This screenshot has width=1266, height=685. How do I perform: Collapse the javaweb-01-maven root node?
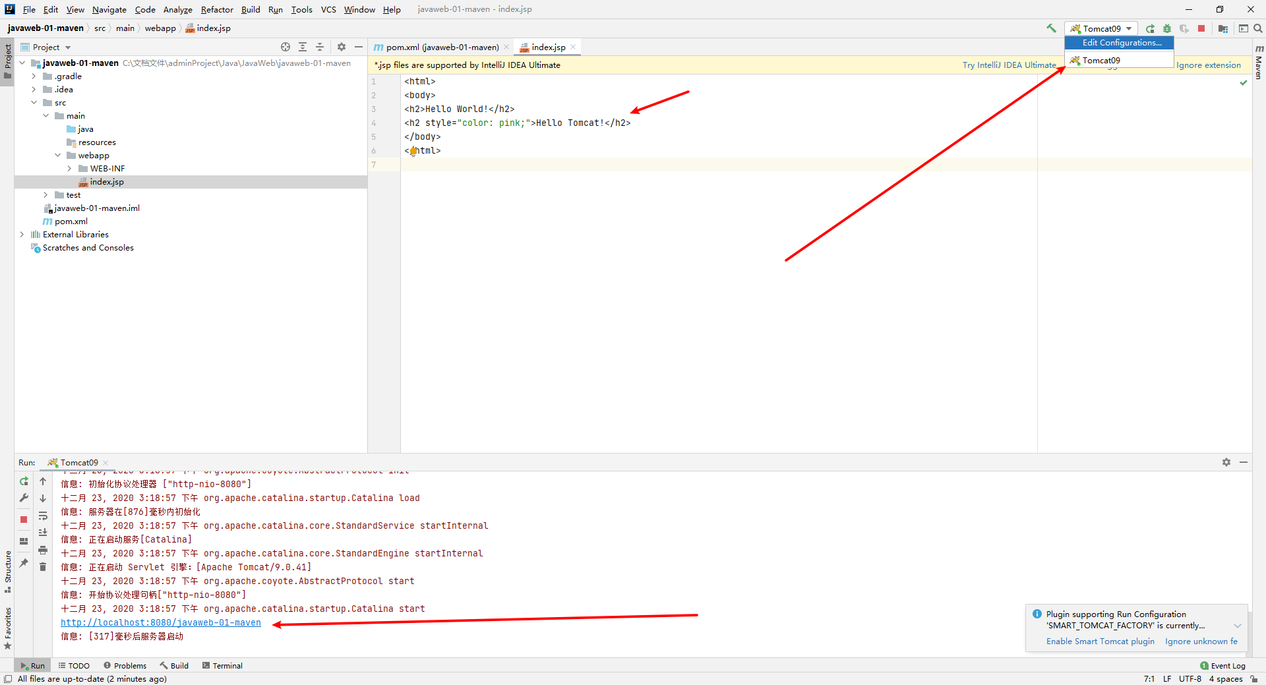click(22, 63)
